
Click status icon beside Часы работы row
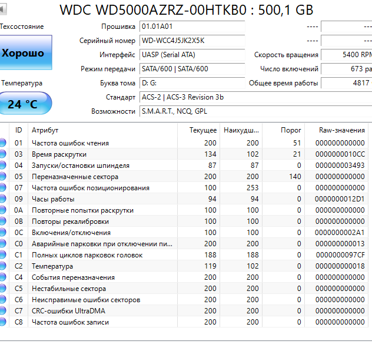pos(2,199)
